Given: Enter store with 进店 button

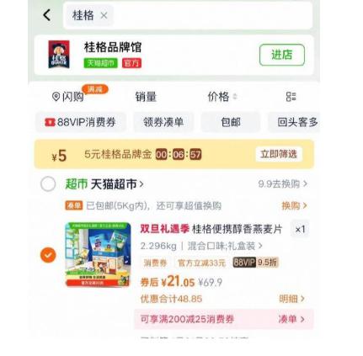Looking at the screenshot, I should click(x=282, y=55).
